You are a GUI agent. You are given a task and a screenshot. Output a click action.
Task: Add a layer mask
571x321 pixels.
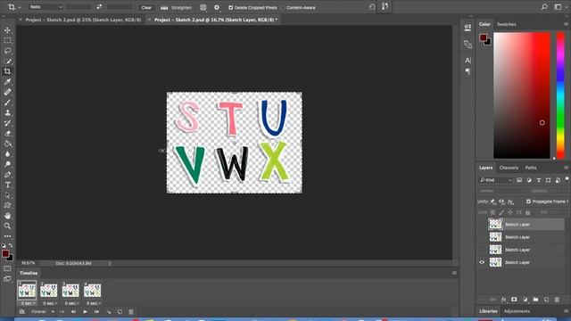[514, 300]
